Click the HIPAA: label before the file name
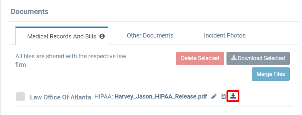The width and height of the screenshot is (302, 115). tap(104, 96)
